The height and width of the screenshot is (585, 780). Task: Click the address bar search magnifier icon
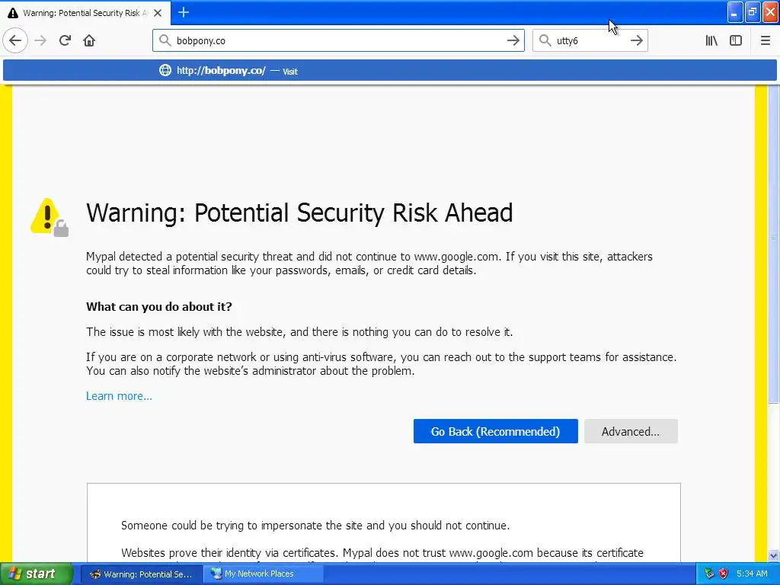pyautogui.click(x=165, y=40)
